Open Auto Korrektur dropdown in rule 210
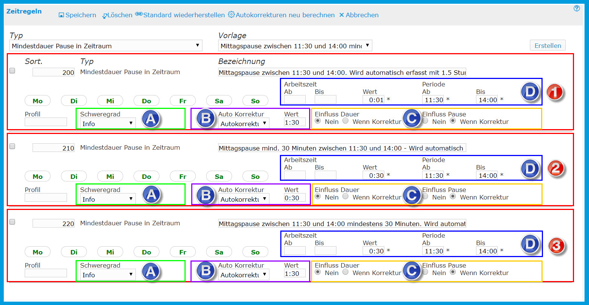 (244, 199)
